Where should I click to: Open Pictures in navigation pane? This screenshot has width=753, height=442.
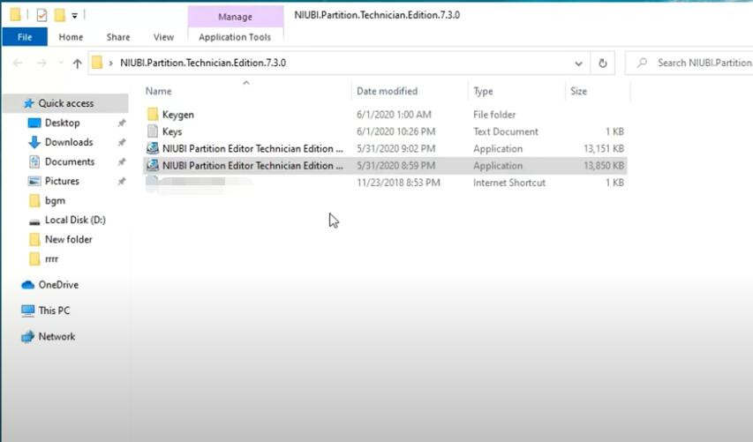[x=62, y=181]
